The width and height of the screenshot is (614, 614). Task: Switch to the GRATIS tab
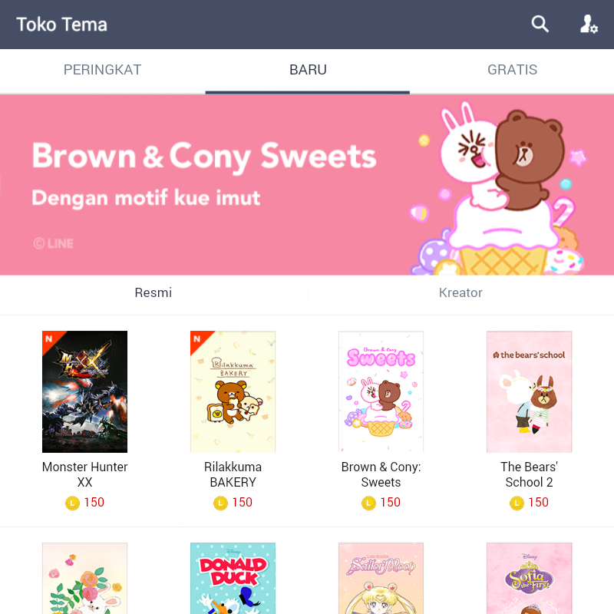(512, 70)
